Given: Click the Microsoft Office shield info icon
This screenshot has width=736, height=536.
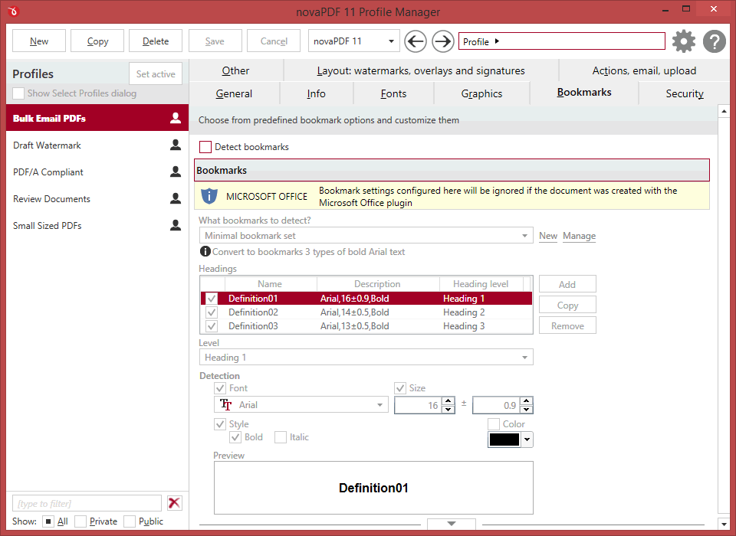Looking at the screenshot, I should 209,196.
